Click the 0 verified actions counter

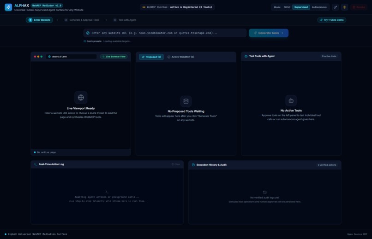(x=327, y=165)
